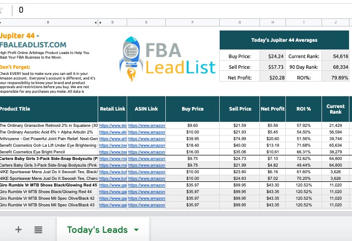Select current rank 38,279 cell
The height and width of the screenshot is (241, 352).
click(335, 152)
